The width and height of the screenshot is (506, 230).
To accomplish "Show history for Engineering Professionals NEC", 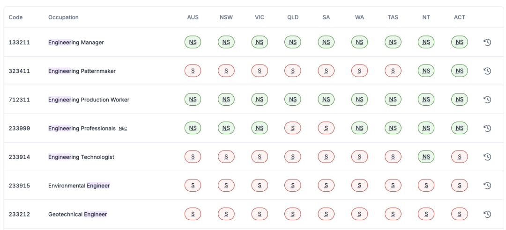I will point(487,128).
